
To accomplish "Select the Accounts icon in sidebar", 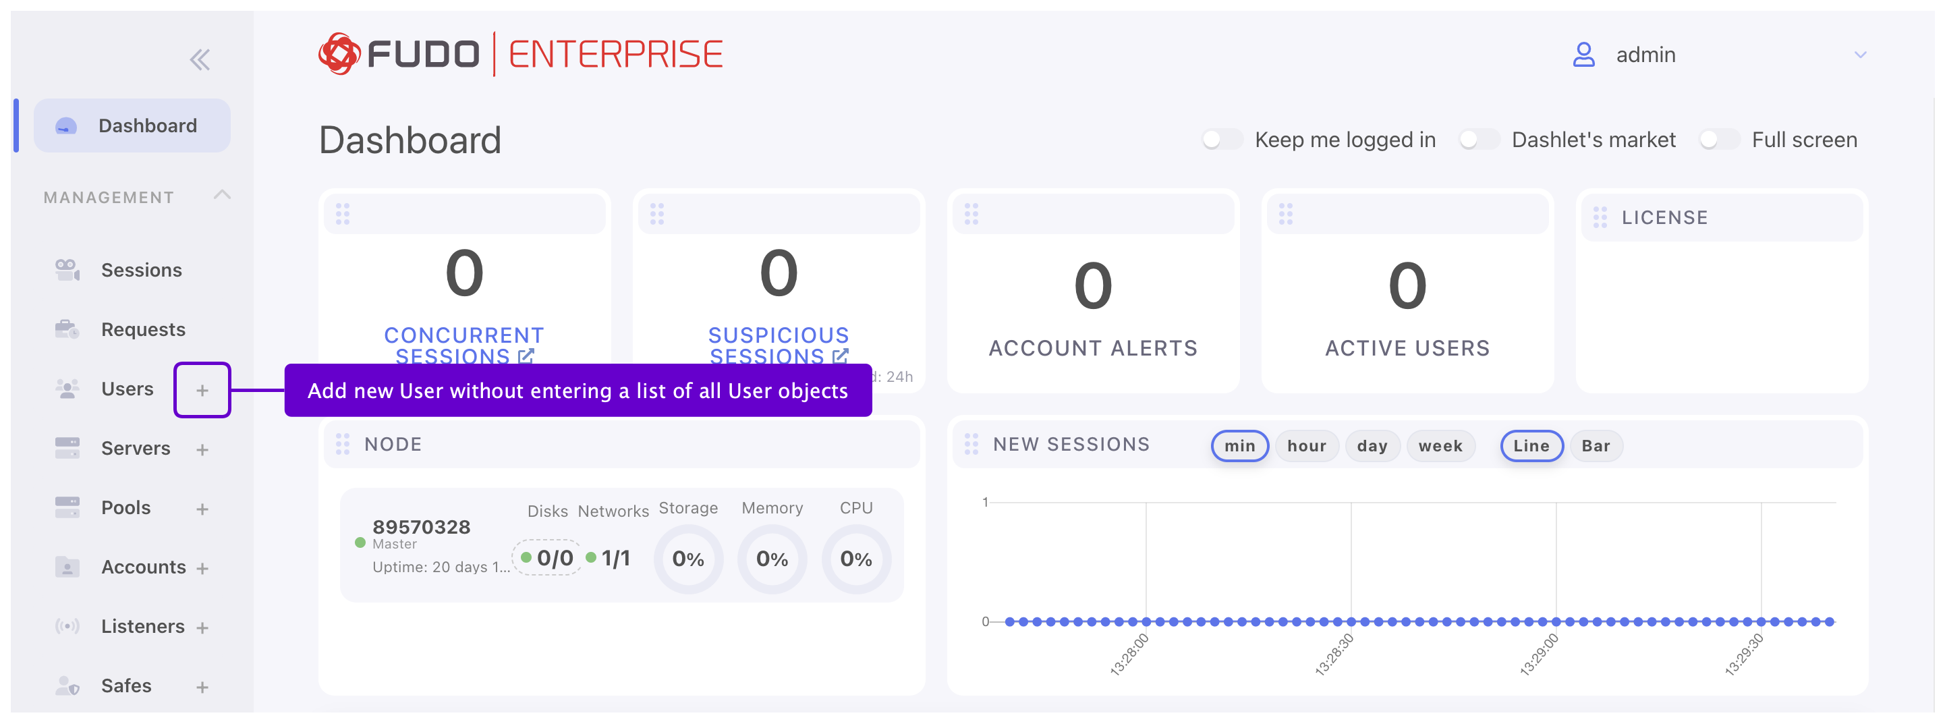I will 67,566.
